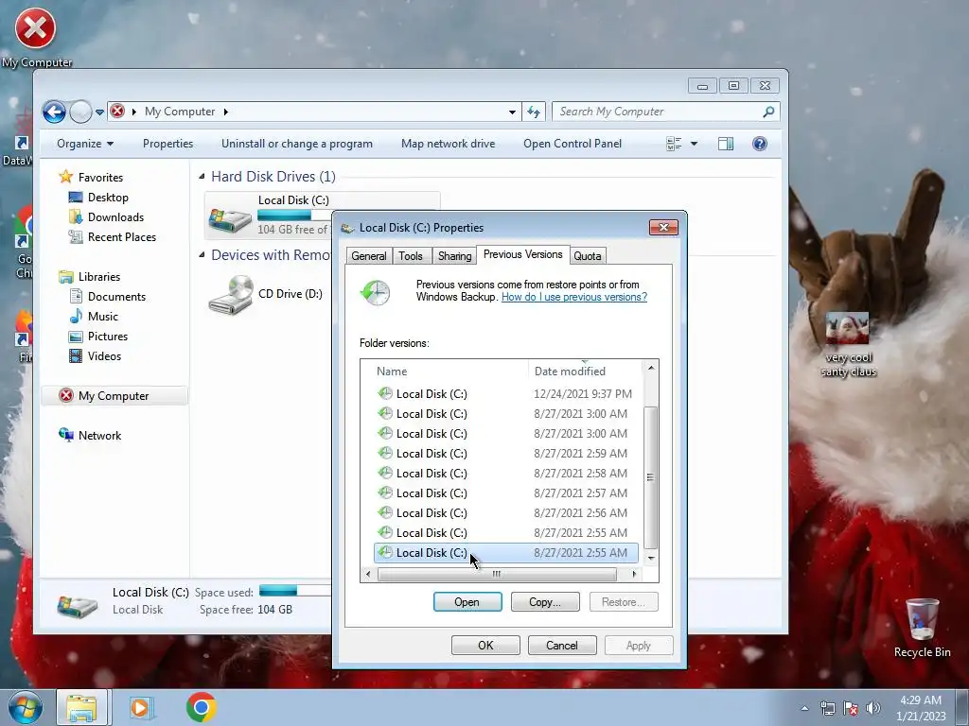The image size is (969, 726).
Task: Click Properties in Explorer toolbar
Action: (x=167, y=144)
